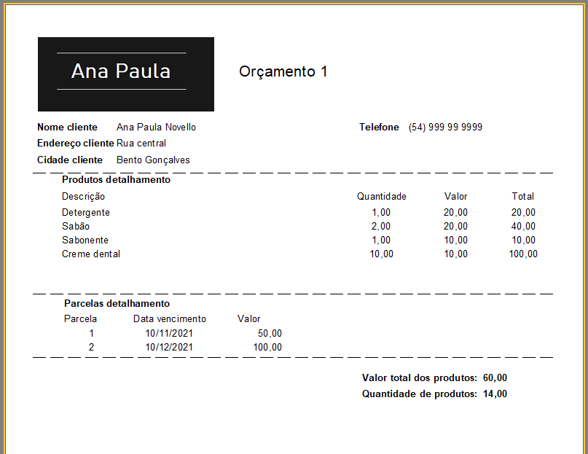Viewport: 588px width, 454px height.
Task: Click the Descrição column header
Action: [x=83, y=197]
